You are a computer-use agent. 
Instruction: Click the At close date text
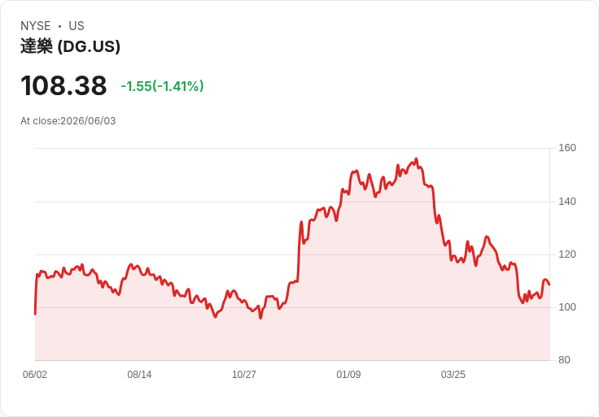click(68, 121)
